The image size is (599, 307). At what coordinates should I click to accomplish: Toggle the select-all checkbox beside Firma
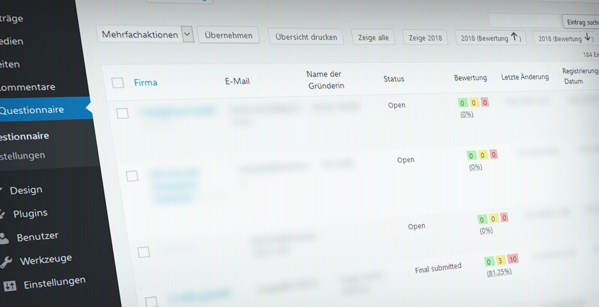pos(118,82)
